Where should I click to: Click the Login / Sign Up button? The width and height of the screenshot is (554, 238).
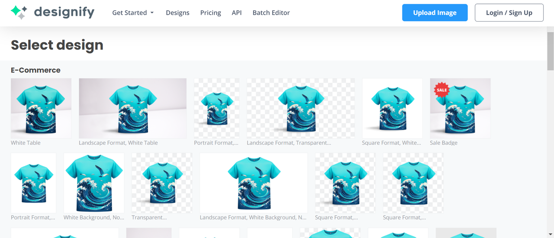click(509, 13)
